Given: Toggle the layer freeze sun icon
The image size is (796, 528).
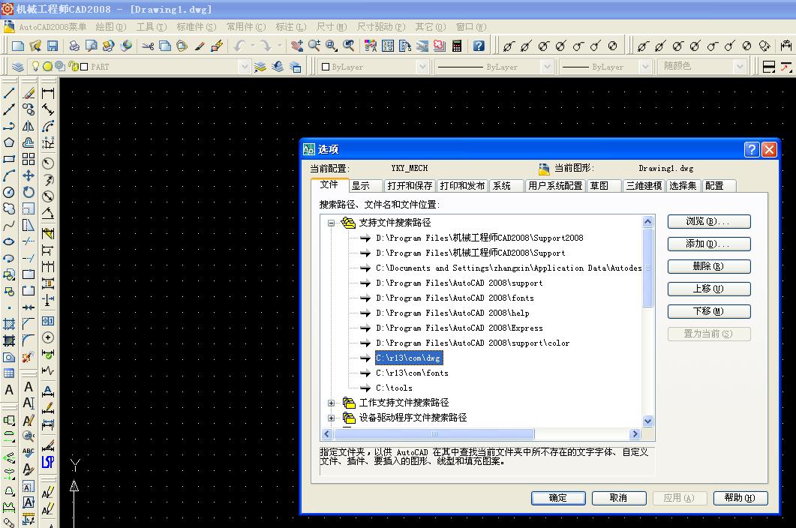Looking at the screenshot, I should (x=47, y=66).
